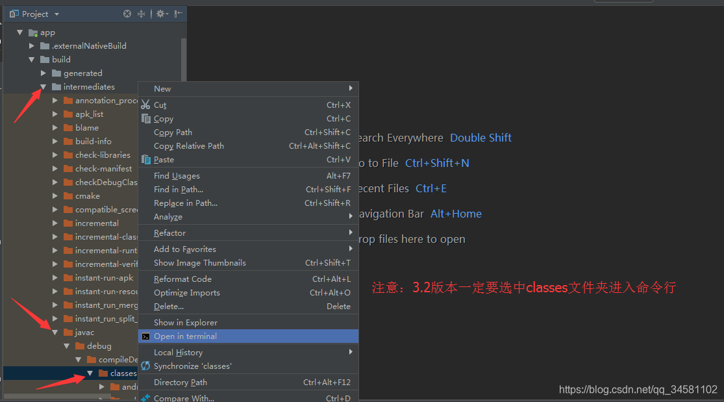Viewport: 724px width, 402px height.
Task: Choose Copy Relative Path
Action: (249, 146)
